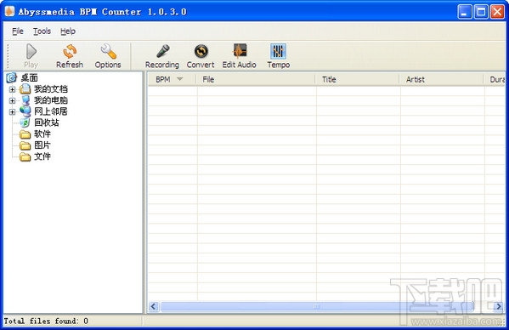The width and height of the screenshot is (509, 330).
Task: Close the BPM Counter window
Action: tap(497, 12)
